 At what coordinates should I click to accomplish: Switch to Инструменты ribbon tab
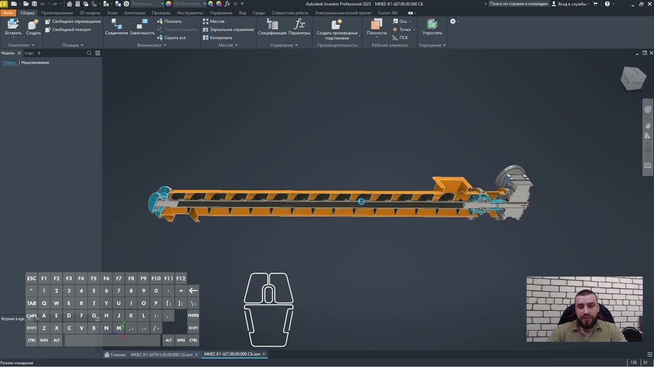[190, 13]
